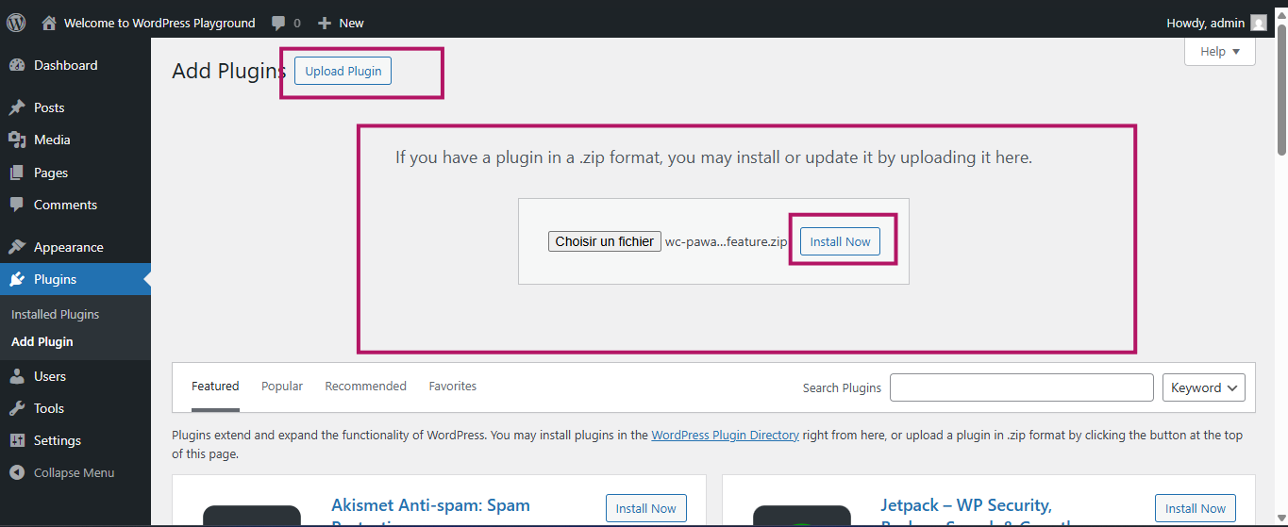This screenshot has height=527, width=1288.
Task: Install Now for Jetpack plugin
Action: [1195, 508]
